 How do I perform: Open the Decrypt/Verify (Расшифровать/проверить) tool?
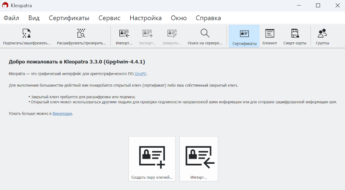point(82,37)
